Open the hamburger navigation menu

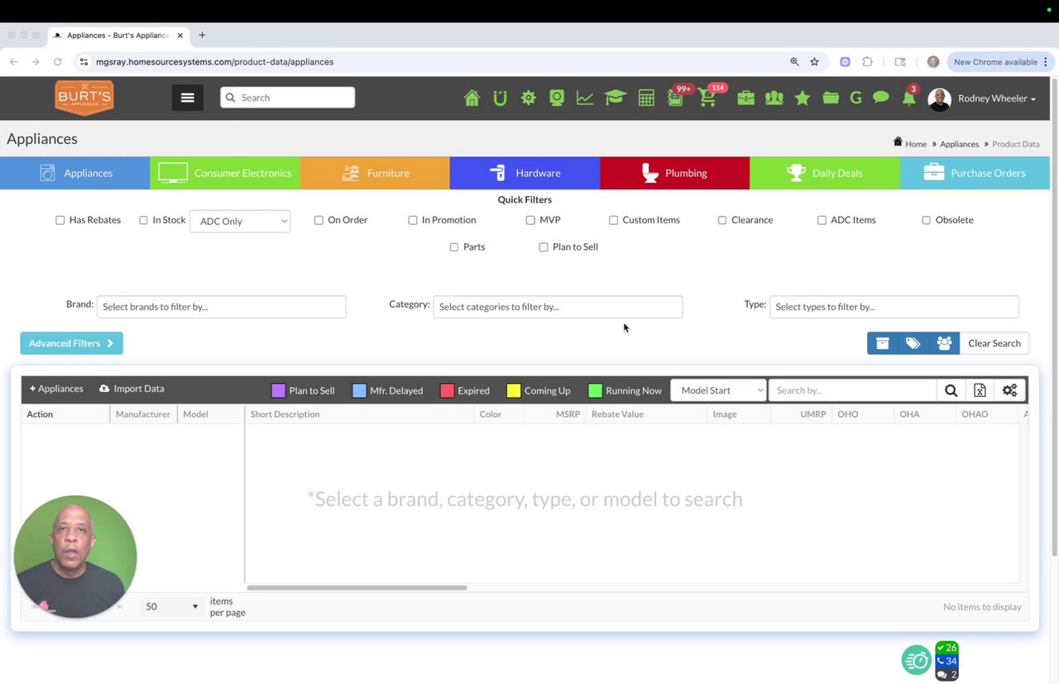(x=188, y=98)
